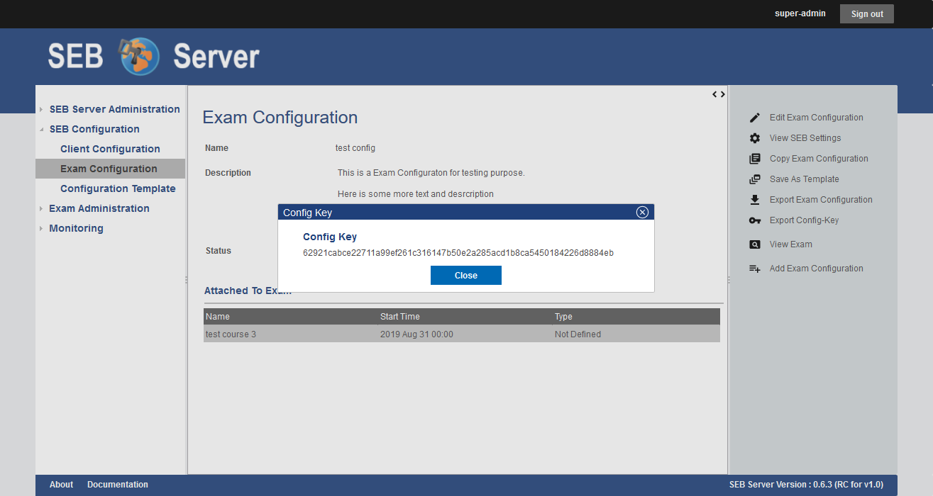Open Client Configuration in the sidebar
The height and width of the screenshot is (496, 933).
coord(110,149)
